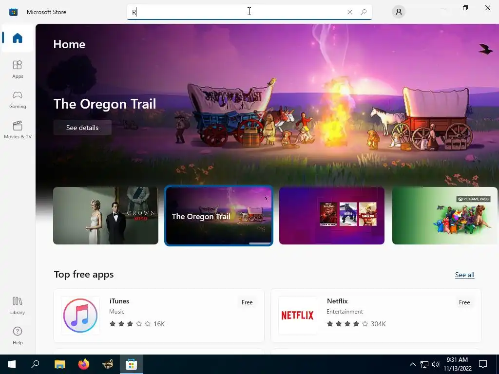The image size is (499, 374).
Task: Clear the search box with the X
Action: [350, 12]
